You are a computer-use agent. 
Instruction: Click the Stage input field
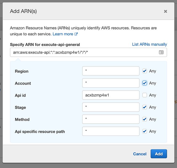point(111,107)
